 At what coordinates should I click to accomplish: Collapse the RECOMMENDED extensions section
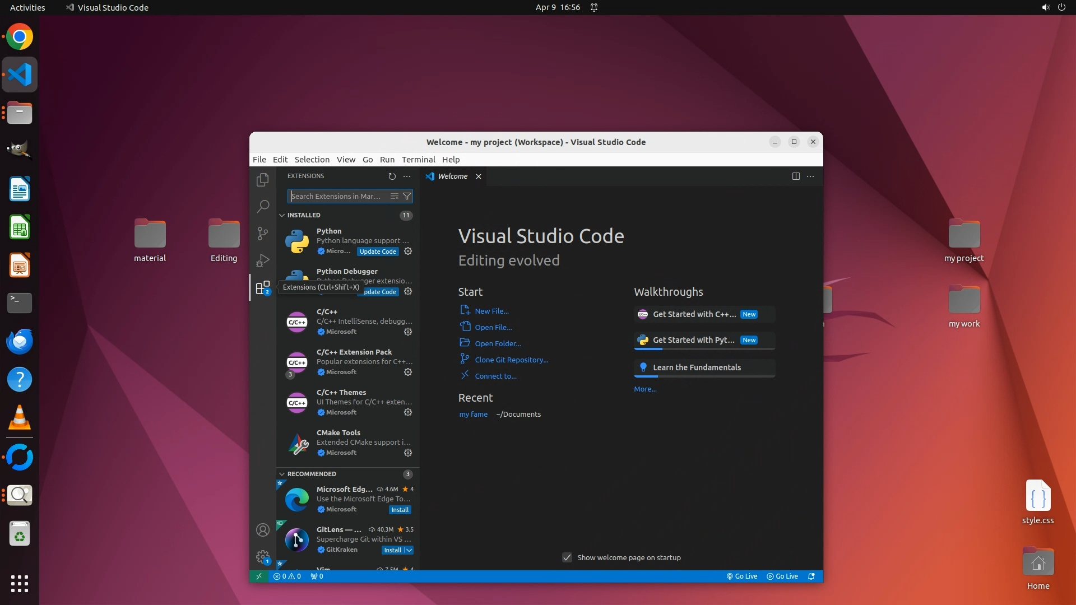[x=282, y=474]
